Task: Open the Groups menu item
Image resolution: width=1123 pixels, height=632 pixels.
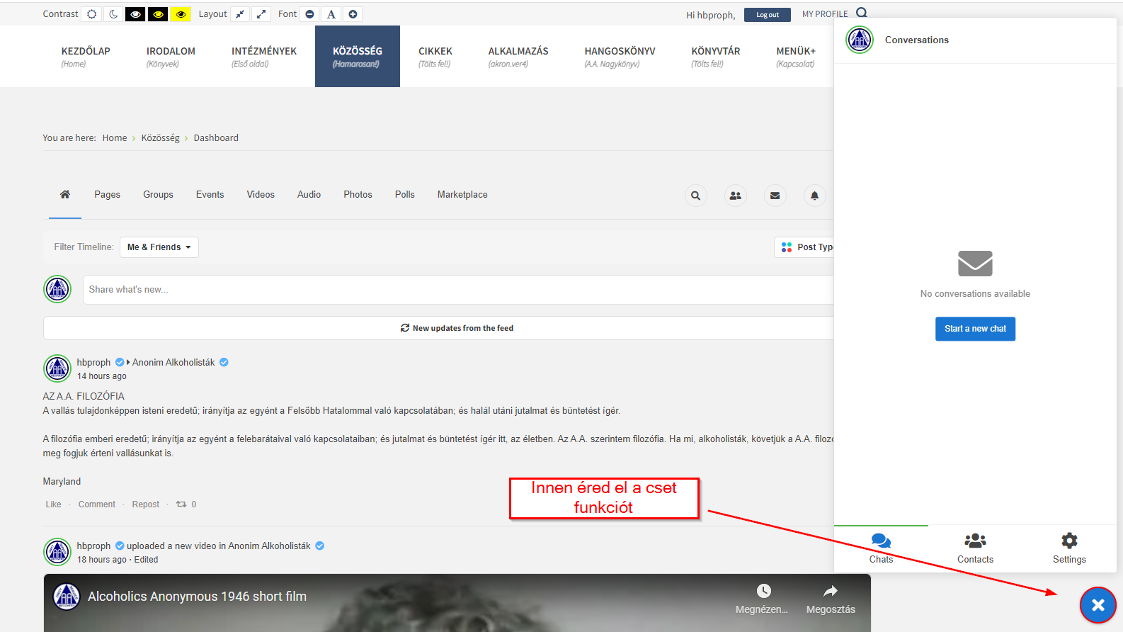Action: click(x=158, y=195)
